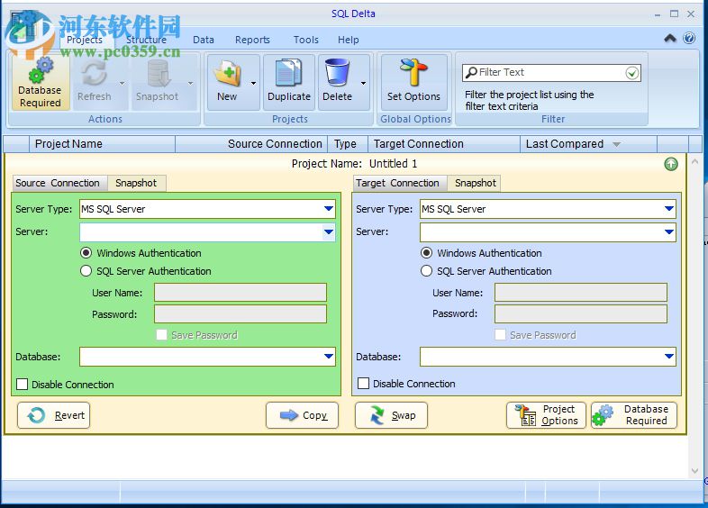Toggle source Save Password checkbox
708x508 pixels.
pyautogui.click(x=161, y=334)
